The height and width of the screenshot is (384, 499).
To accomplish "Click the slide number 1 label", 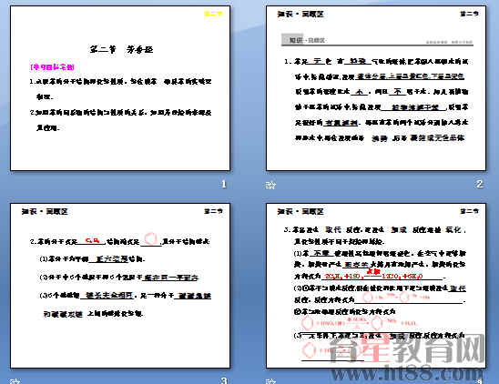I will 224,184.
